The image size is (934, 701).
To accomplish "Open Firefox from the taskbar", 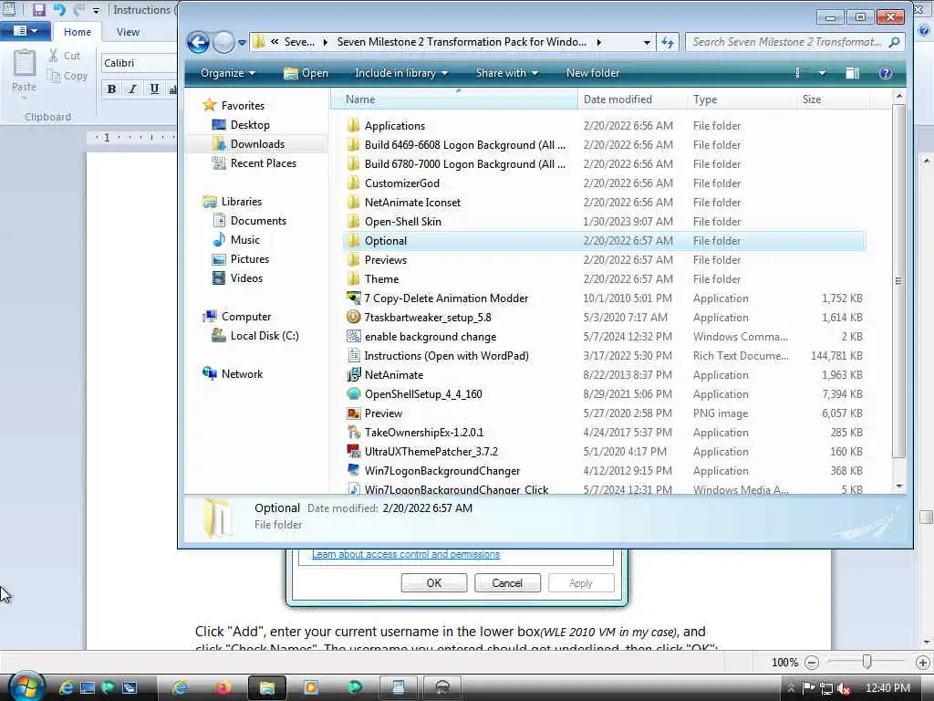I will 223,688.
